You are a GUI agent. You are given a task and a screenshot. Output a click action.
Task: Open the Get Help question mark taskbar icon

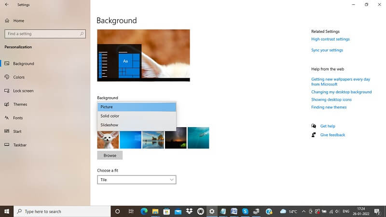pyautogui.click(x=269, y=212)
